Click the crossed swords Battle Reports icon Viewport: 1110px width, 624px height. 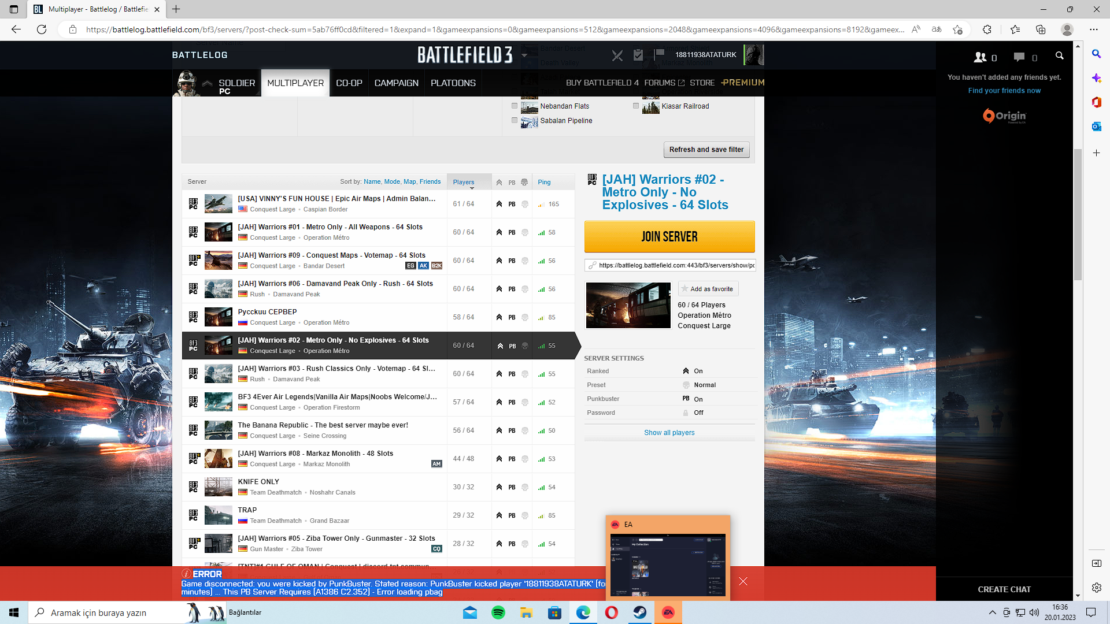(617, 55)
